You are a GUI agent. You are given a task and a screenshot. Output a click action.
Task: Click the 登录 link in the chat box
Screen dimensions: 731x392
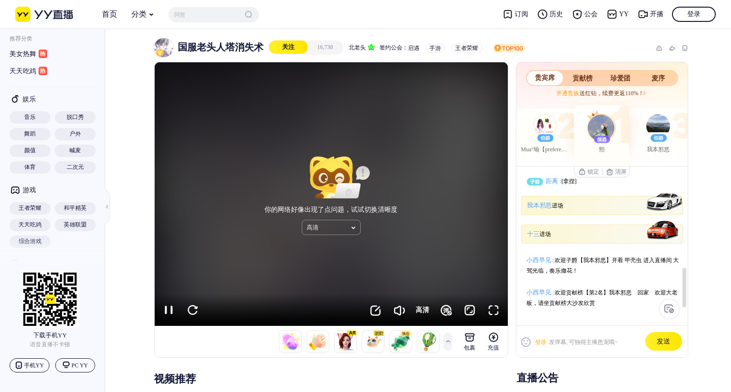point(541,342)
